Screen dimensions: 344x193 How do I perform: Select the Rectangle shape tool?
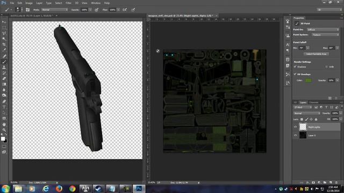click(x=4, y=118)
